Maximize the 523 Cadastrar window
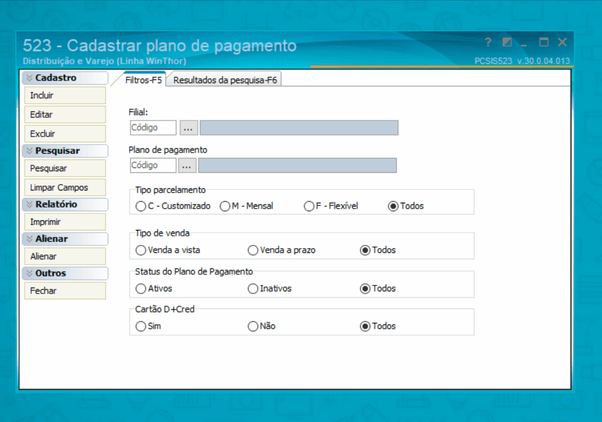The width and height of the screenshot is (602, 422). click(x=544, y=42)
